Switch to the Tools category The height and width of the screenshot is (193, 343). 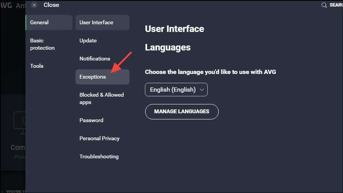click(x=37, y=66)
